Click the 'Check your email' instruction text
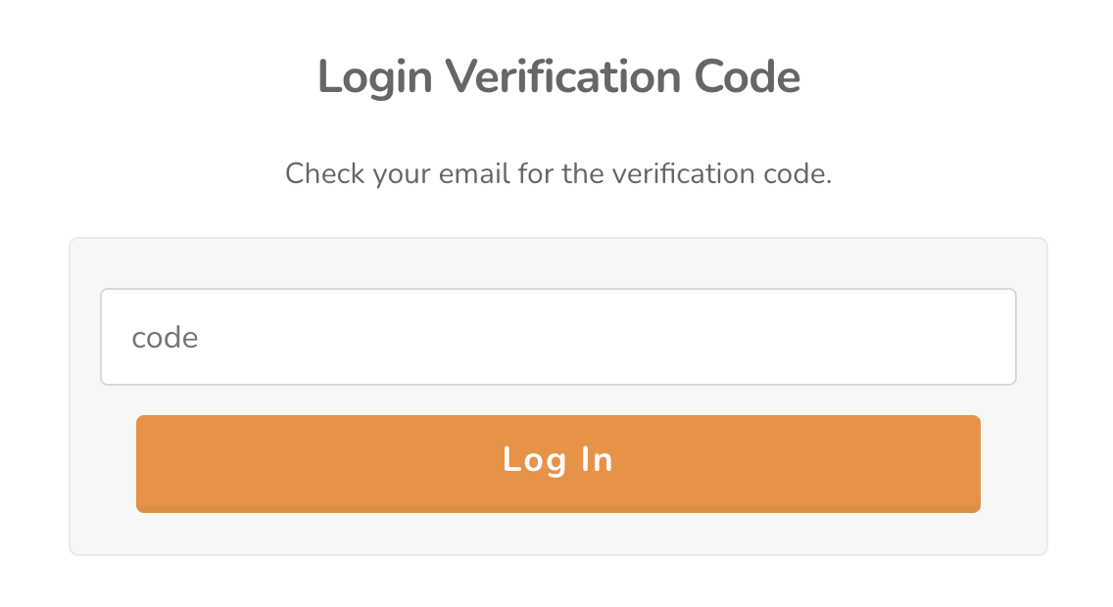The height and width of the screenshot is (607, 1113). point(557,173)
